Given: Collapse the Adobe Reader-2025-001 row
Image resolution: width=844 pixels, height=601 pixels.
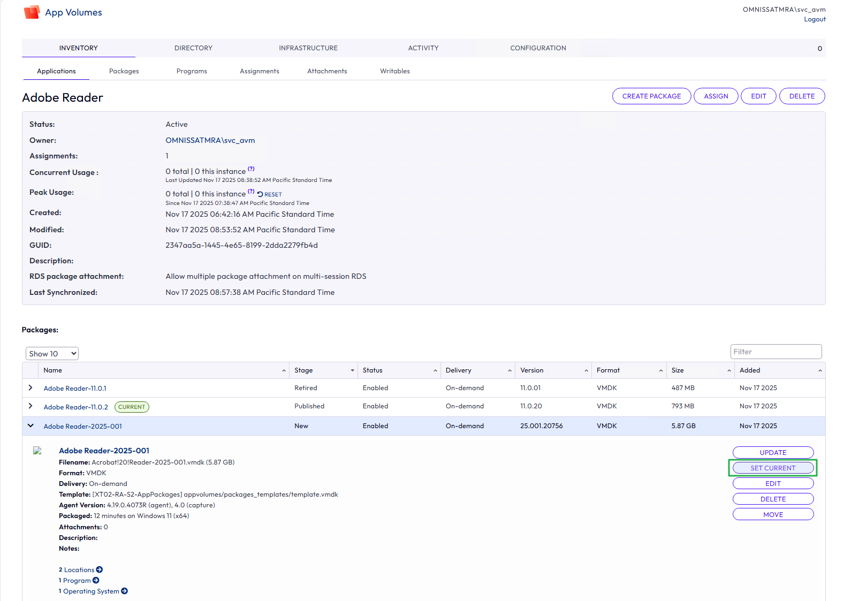Looking at the screenshot, I should click(31, 425).
